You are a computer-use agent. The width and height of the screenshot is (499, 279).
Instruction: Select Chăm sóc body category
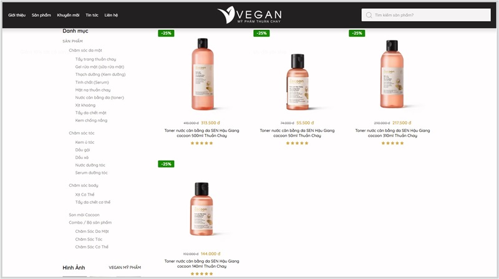[x=84, y=185]
